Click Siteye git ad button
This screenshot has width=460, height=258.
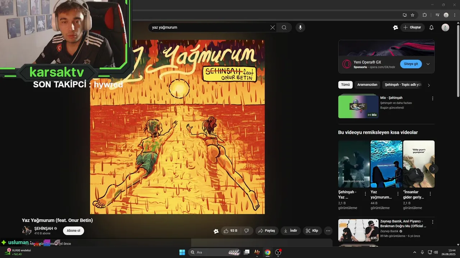(411, 64)
